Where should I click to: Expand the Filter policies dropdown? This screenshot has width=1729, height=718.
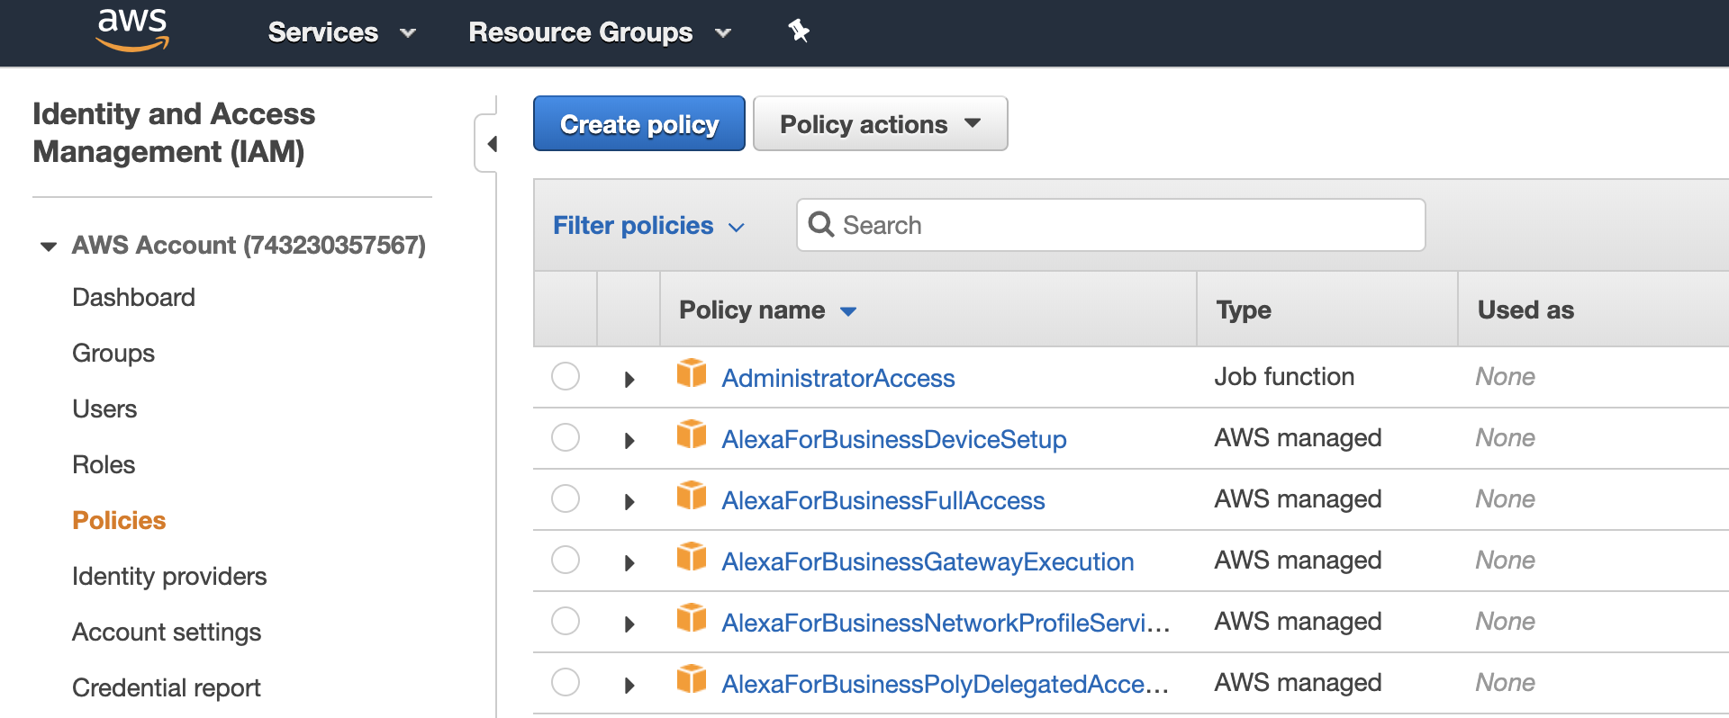648,226
